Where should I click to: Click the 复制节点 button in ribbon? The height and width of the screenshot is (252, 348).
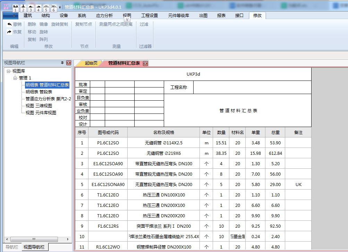point(84,24)
